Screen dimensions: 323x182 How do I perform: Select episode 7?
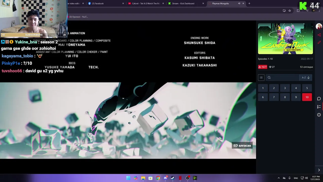click(x=274, y=97)
